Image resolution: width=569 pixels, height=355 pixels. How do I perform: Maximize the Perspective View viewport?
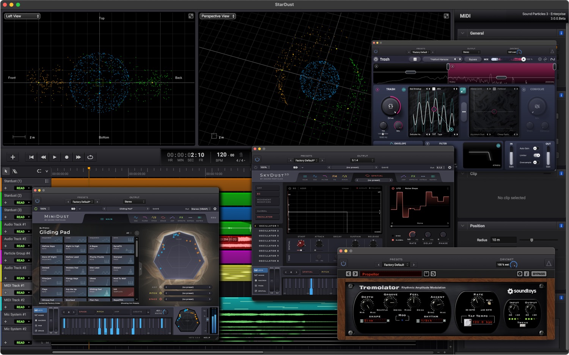446,16
